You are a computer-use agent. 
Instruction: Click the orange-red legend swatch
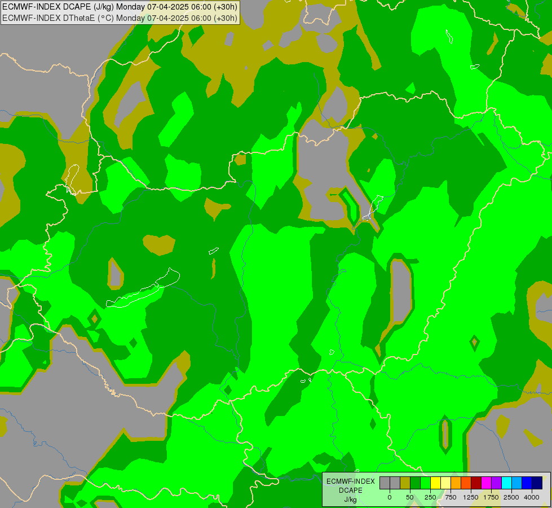point(466,483)
